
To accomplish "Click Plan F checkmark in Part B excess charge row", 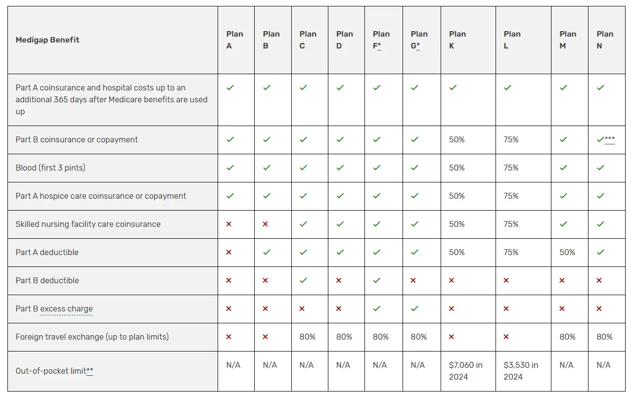I will click(377, 308).
